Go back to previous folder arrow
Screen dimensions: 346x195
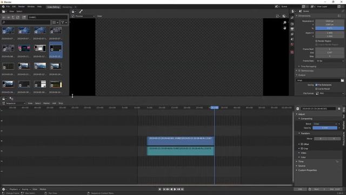pyautogui.click(x=4, y=17)
